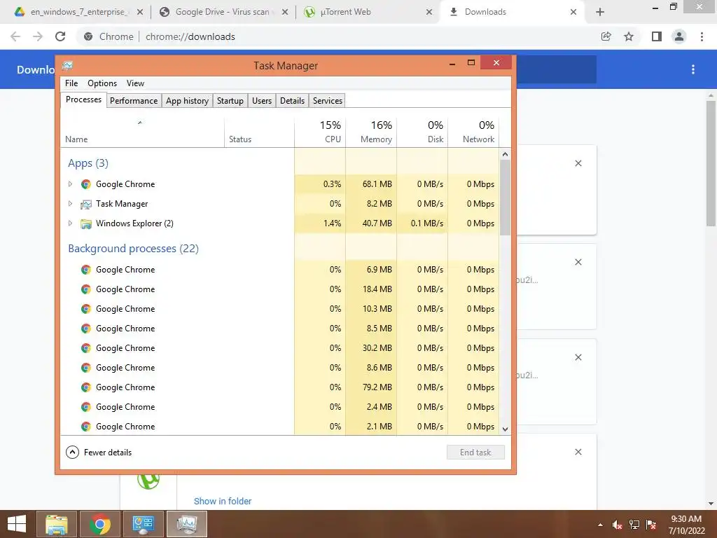
Task: Switch to the App history tab
Action: click(187, 101)
